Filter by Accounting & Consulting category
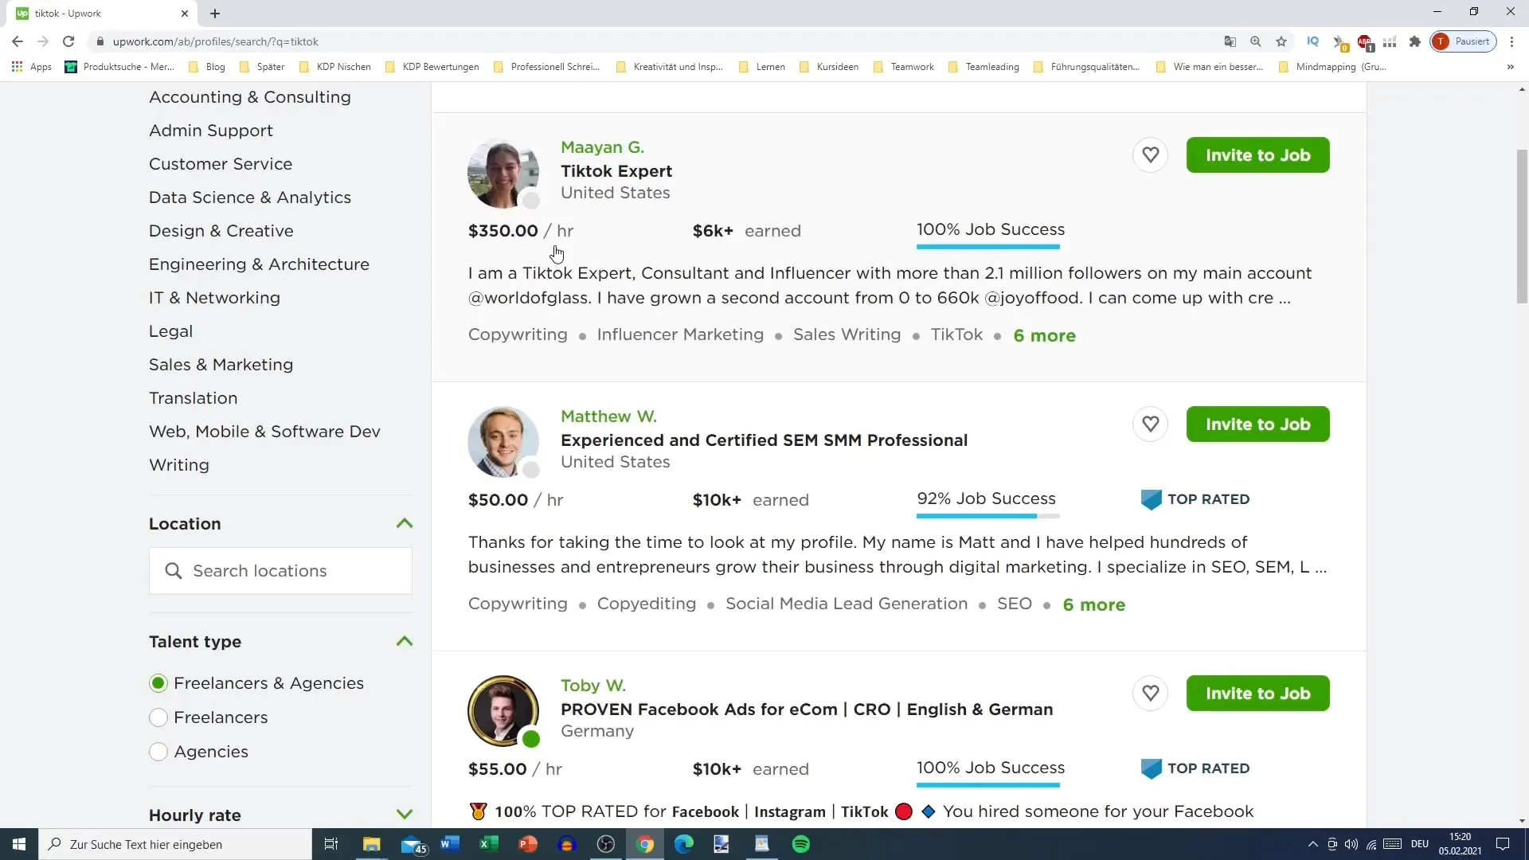This screenshot has width=1529, height=860. pos(250,97)
